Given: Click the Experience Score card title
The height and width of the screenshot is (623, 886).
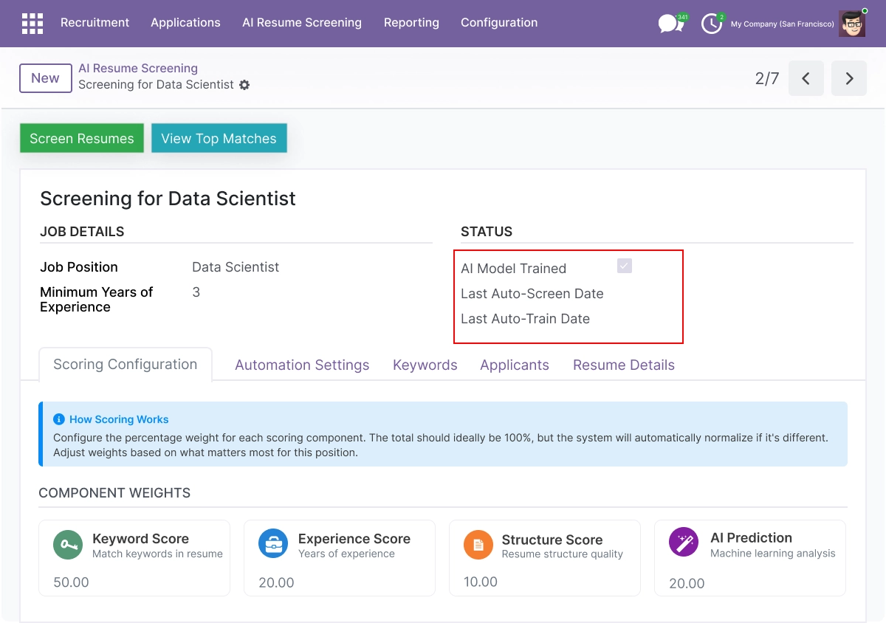Looking at the screenshot, I should pos(354,539).
